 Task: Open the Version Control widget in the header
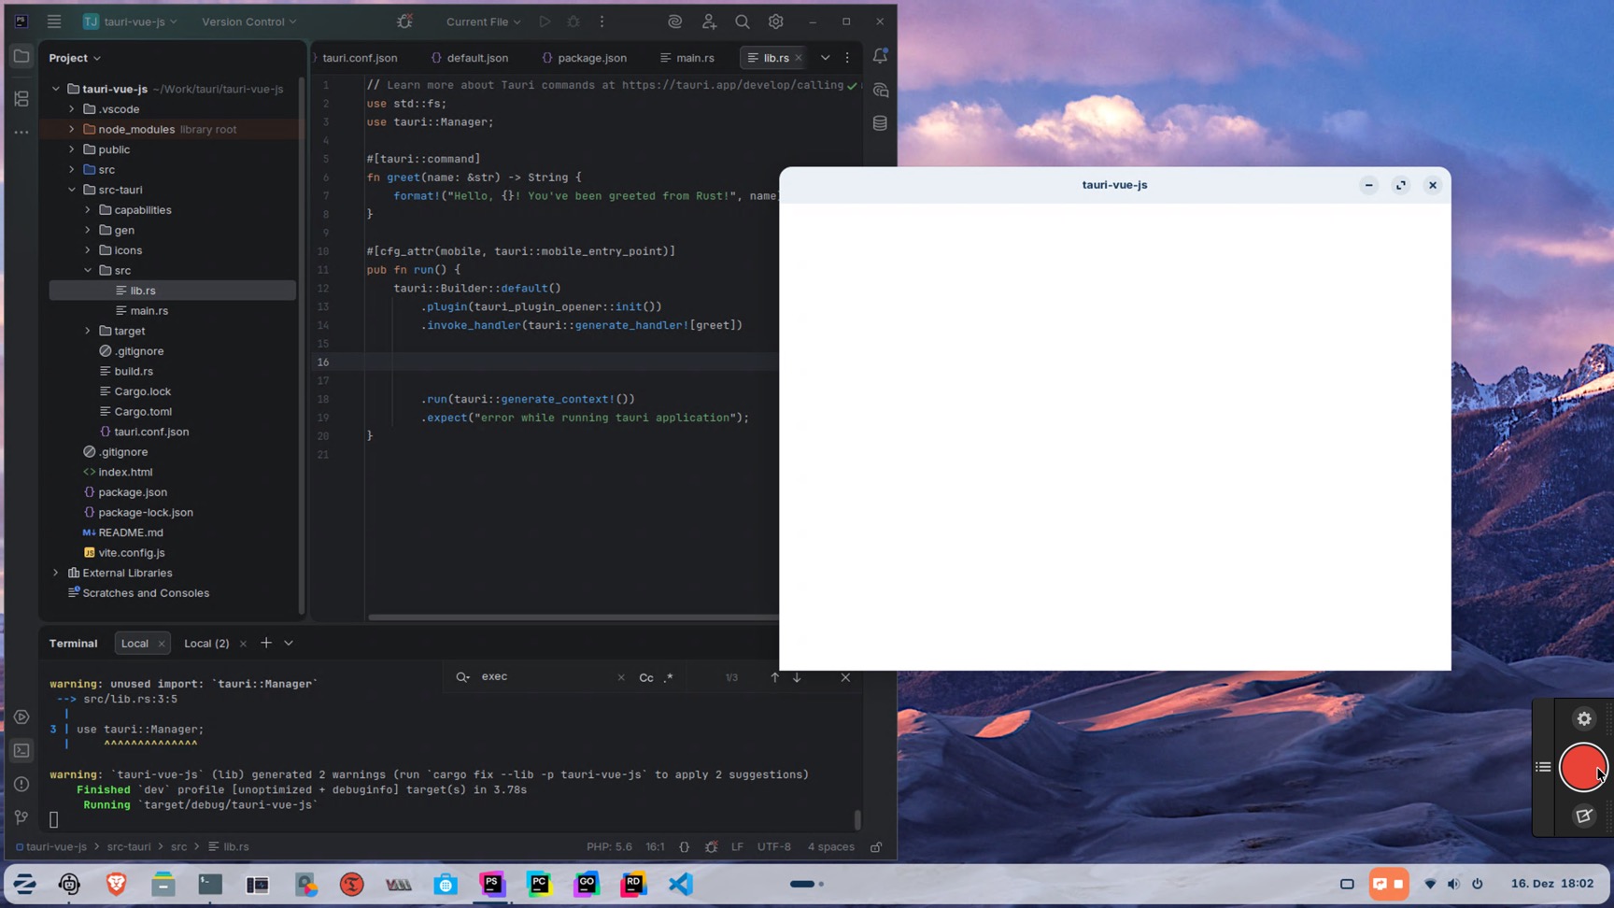pyautogui.click(x=241, y=21)
